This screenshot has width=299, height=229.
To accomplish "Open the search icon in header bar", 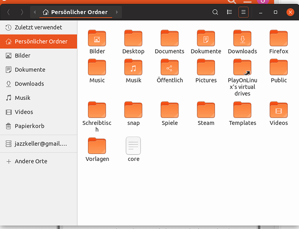I will click(x=215, y=12).
